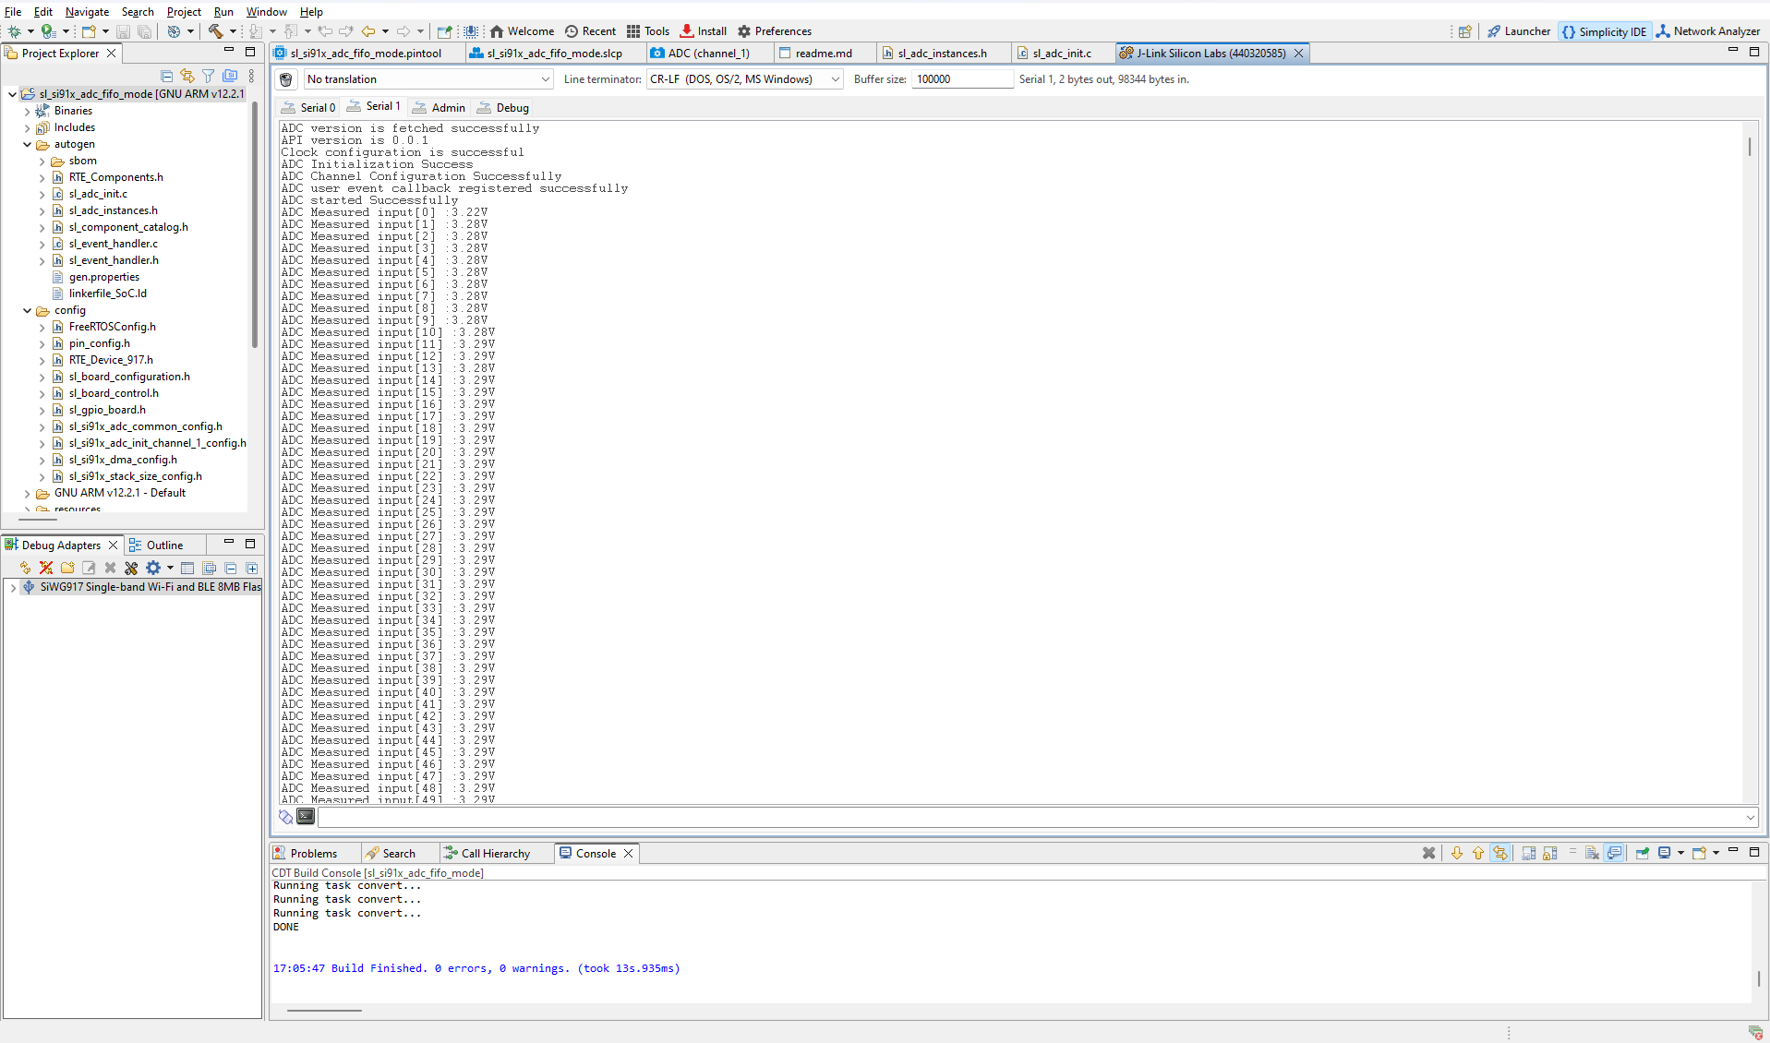This screenshot has width=1770, height=1043.
Task: Collapse the autogen folder
Action: (x=27, y=144)
